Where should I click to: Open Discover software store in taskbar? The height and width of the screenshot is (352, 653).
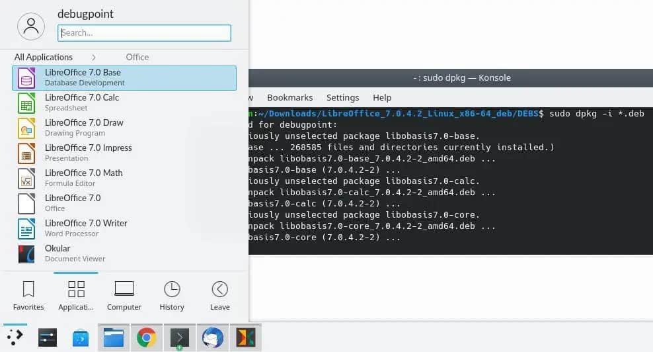(81, 337)
